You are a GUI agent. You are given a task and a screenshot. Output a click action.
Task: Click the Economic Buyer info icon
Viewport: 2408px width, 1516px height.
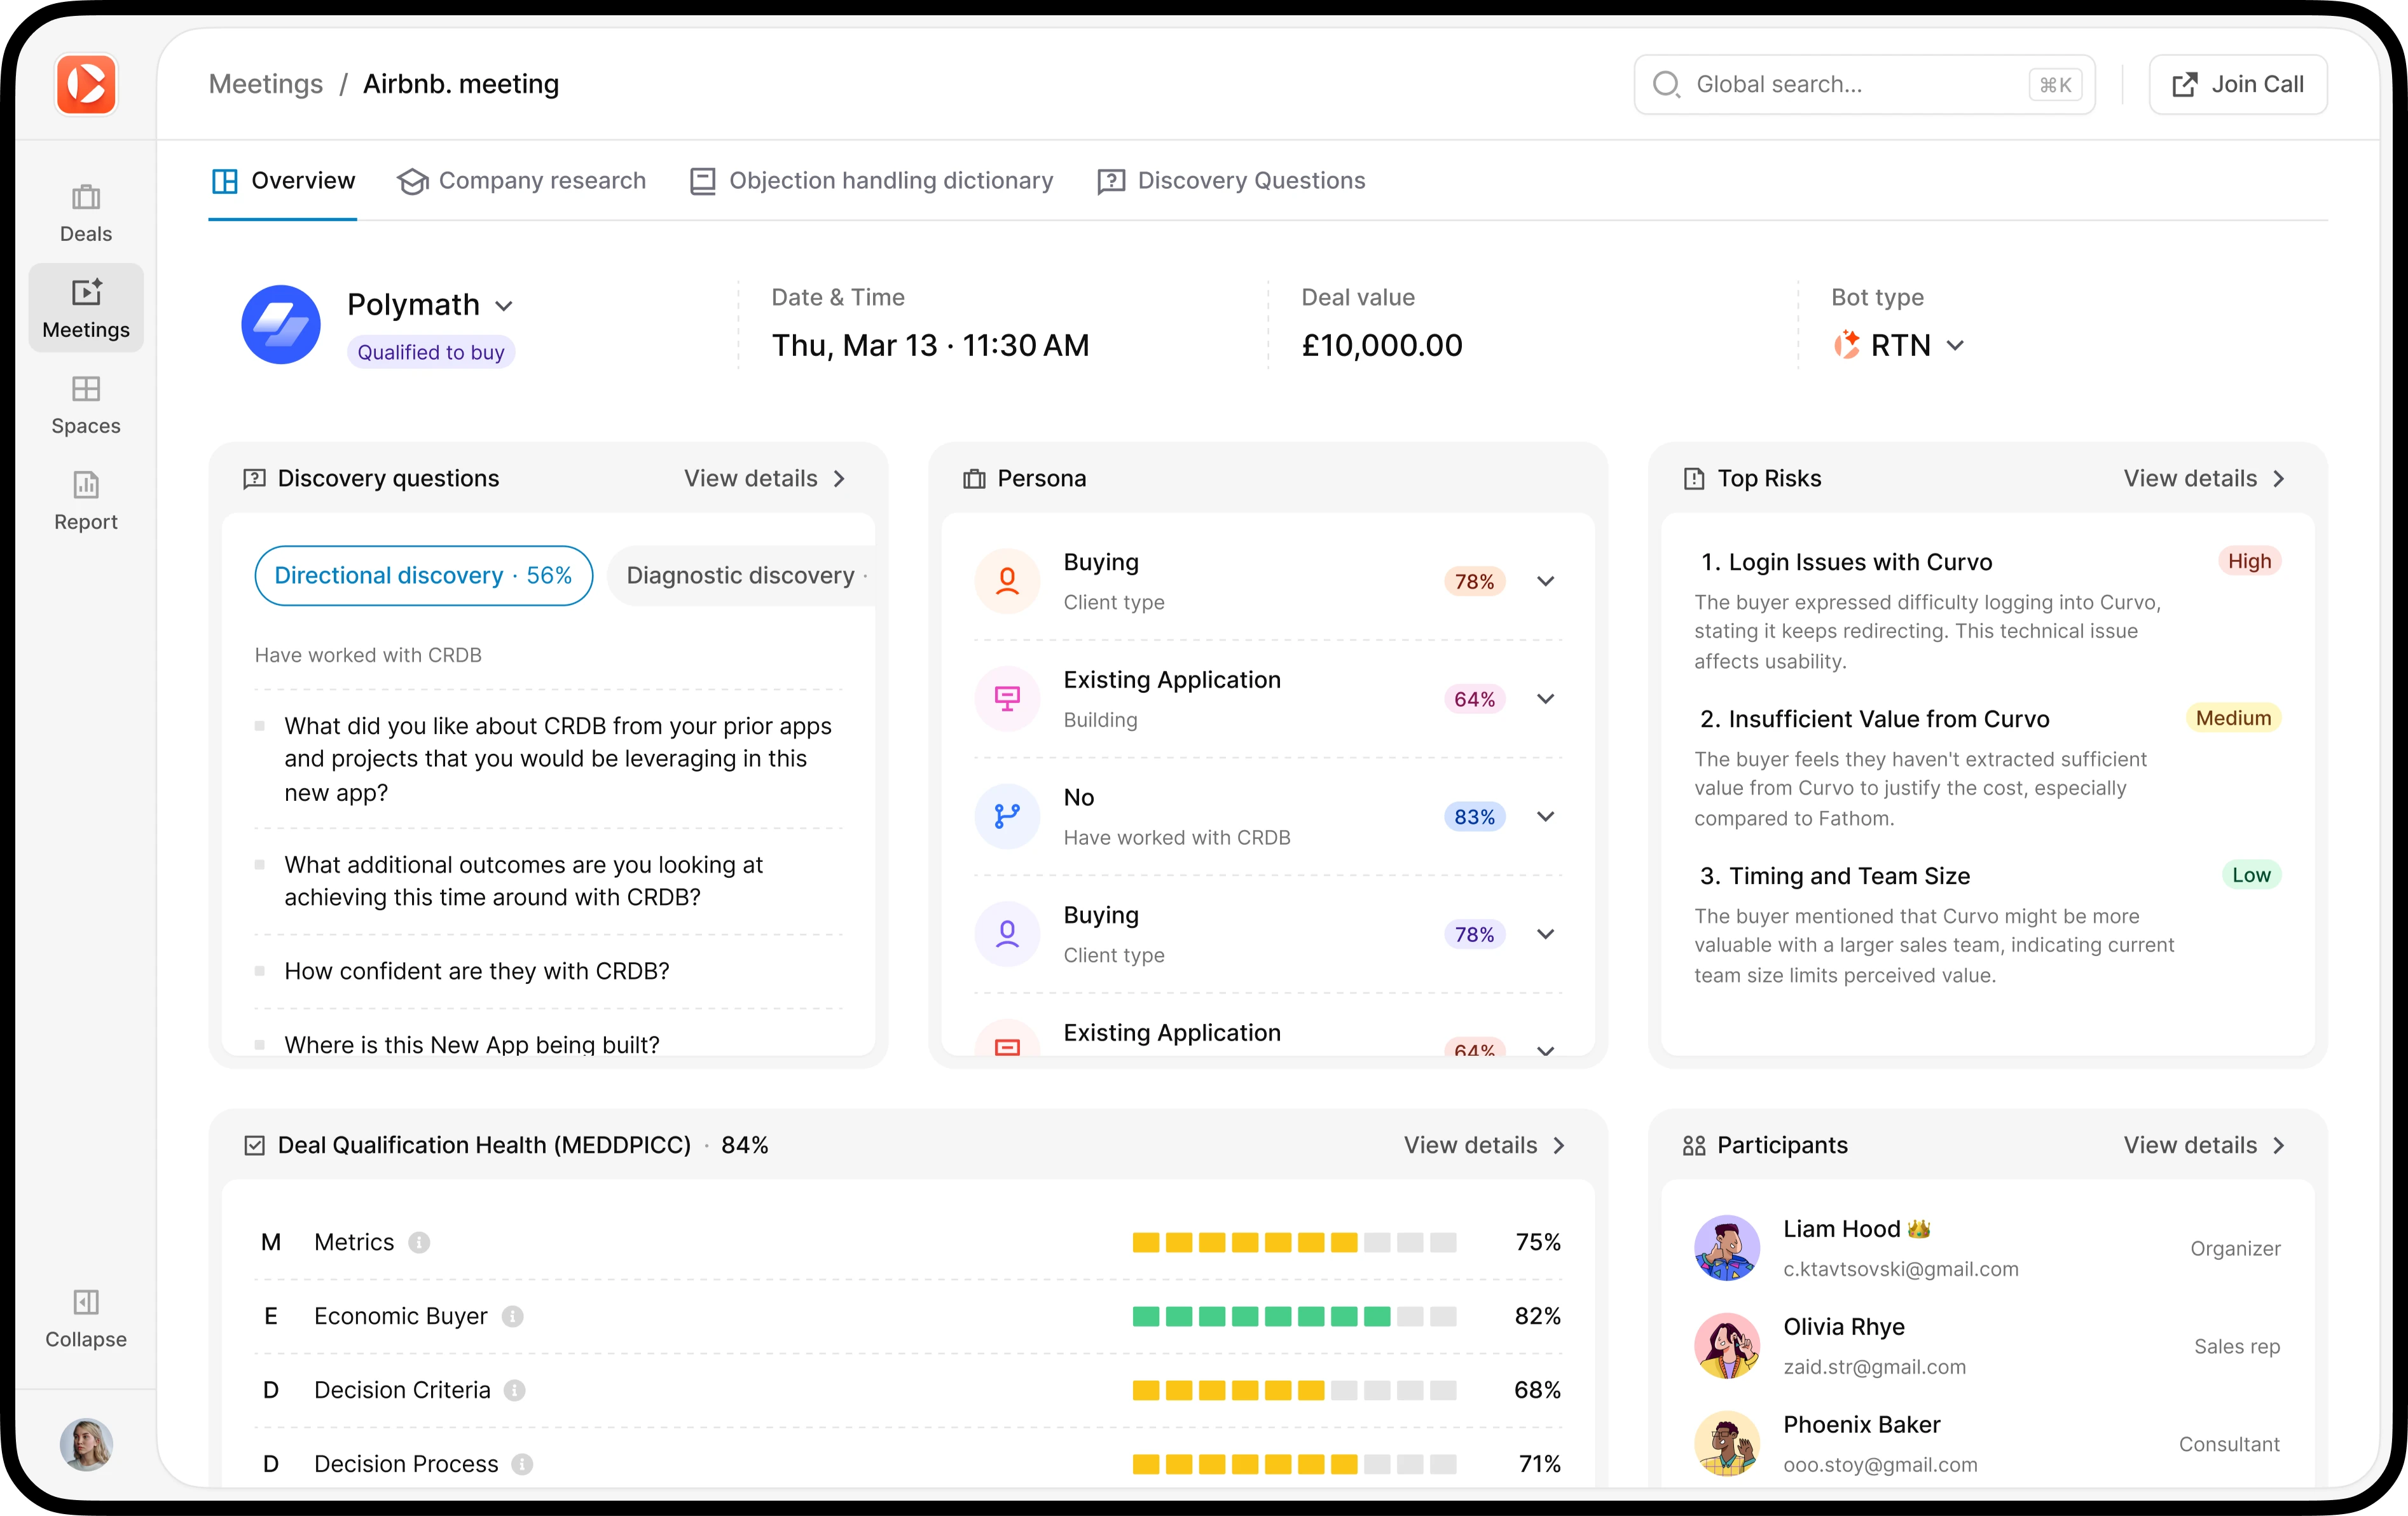[513, 1316]
